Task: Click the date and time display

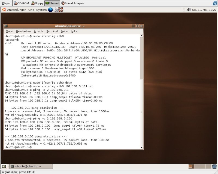Action: pos(204,10)
